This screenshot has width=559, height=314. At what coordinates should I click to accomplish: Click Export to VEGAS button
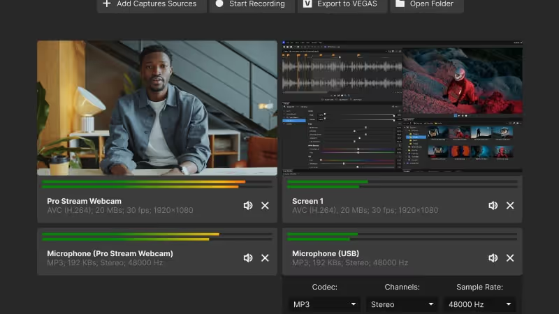(342, 5)
